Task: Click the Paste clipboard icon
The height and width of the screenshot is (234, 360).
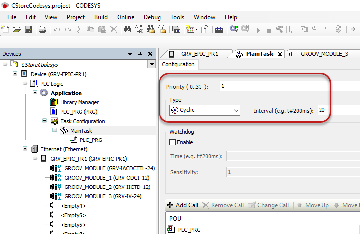Action: (102, 30)
